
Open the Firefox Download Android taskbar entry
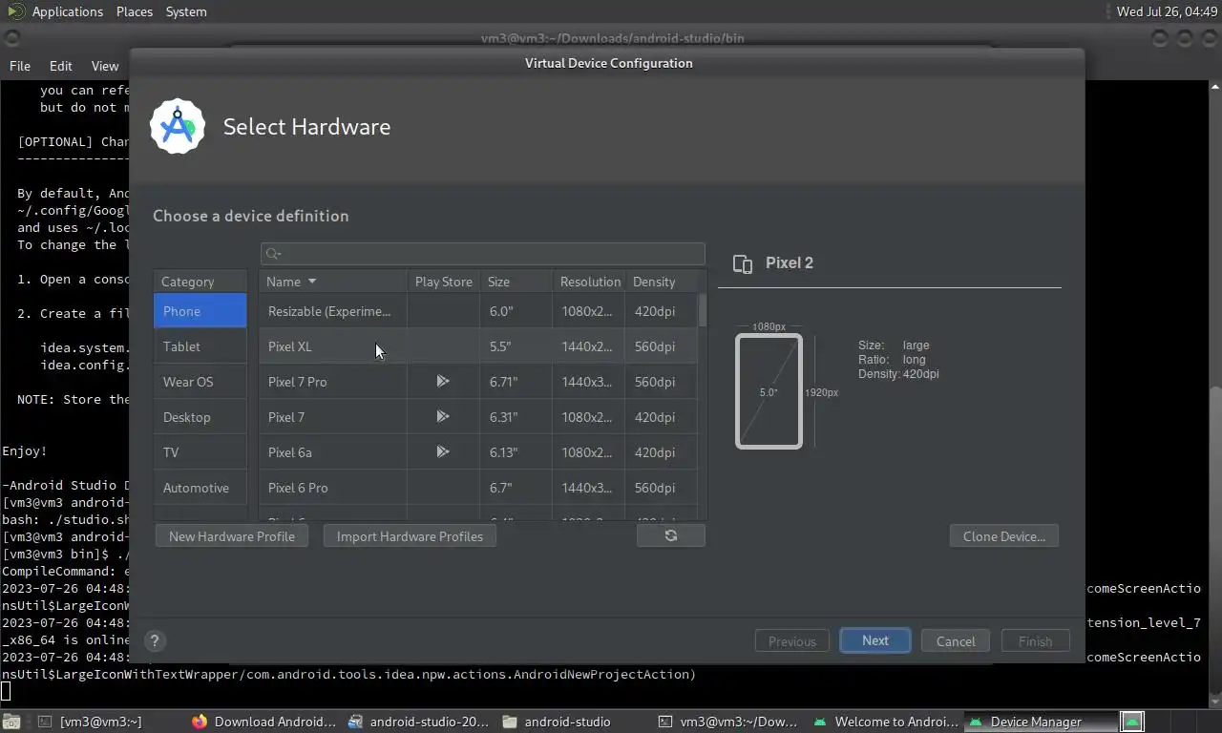(x=263, y=722)
